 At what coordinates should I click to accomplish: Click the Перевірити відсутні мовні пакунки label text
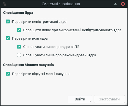[41, 74]
